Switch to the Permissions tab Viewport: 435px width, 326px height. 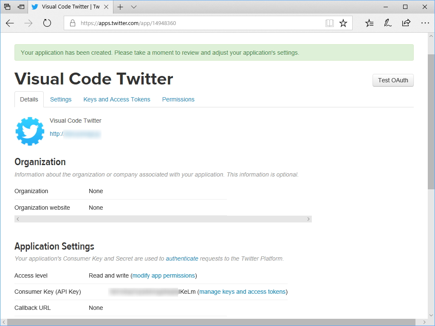point(178,99)
